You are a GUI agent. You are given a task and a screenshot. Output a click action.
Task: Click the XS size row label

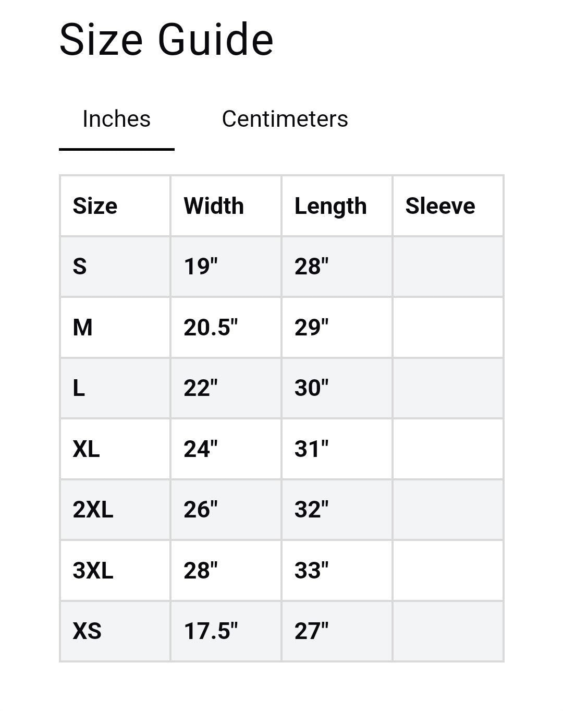(x=87, y=631)
